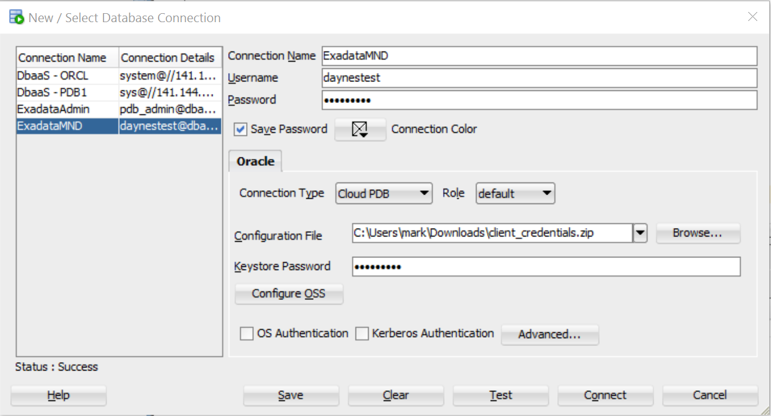The image size is (771, 416).
Task: Open Help for database connections
Action: coord(57,395)
